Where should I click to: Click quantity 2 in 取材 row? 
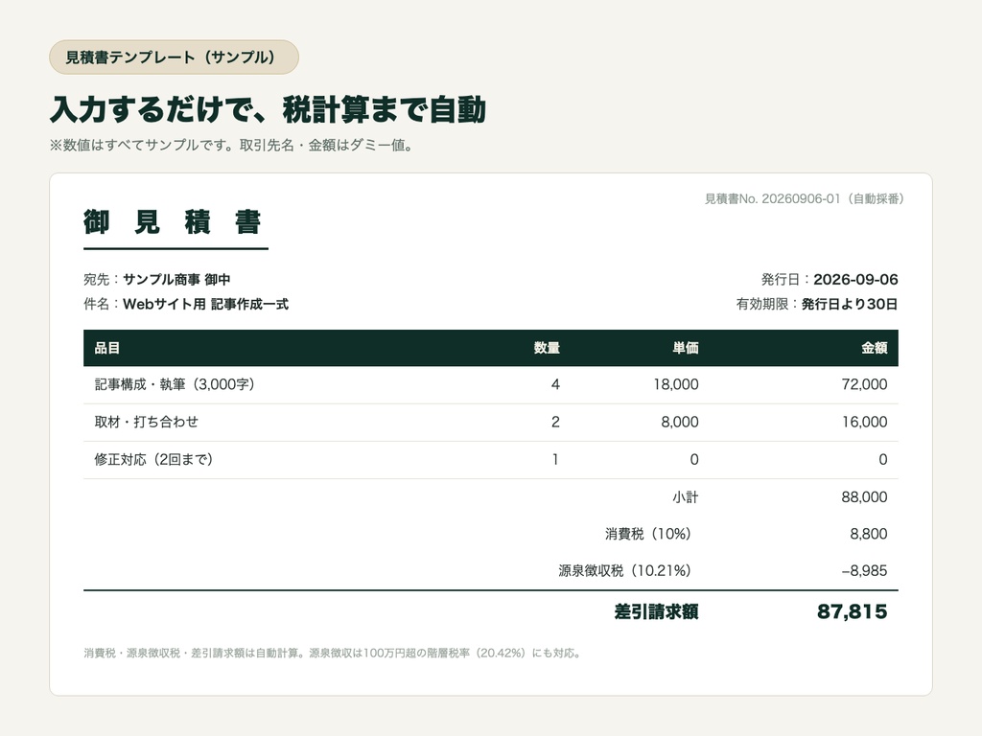click(x=555, y=422)
